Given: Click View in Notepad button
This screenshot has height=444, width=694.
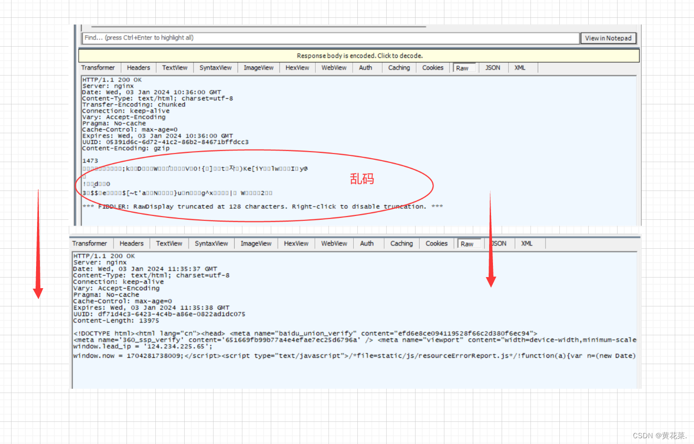Looking at the screenshot, I should [608, 38].
